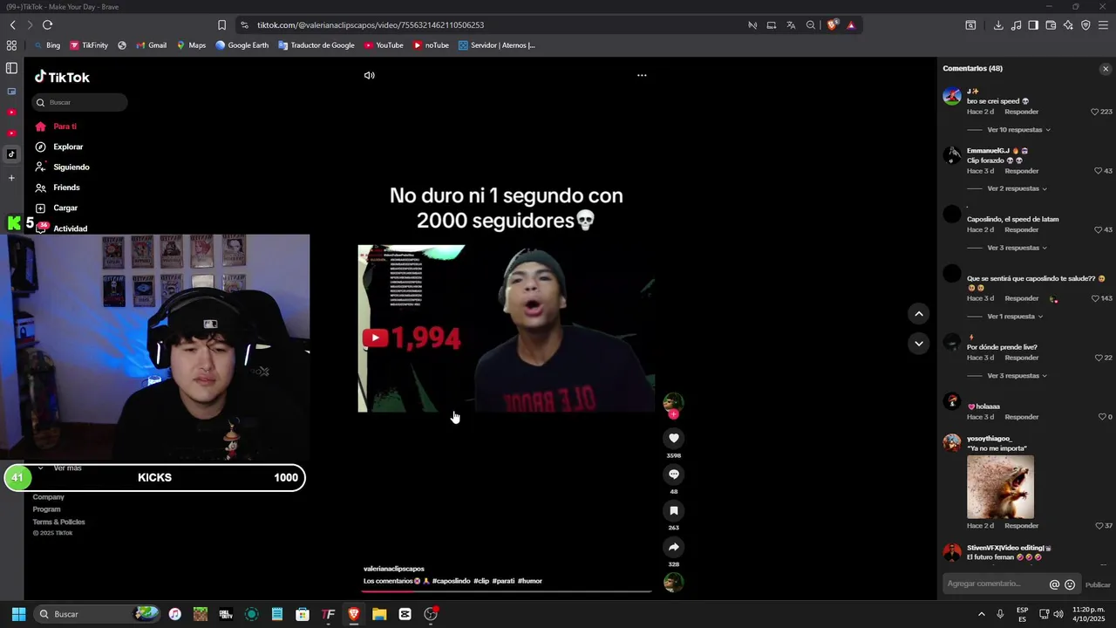
Task: Reply to the 'bro se crei speed' comment
Action: [x=1021, y=112]
